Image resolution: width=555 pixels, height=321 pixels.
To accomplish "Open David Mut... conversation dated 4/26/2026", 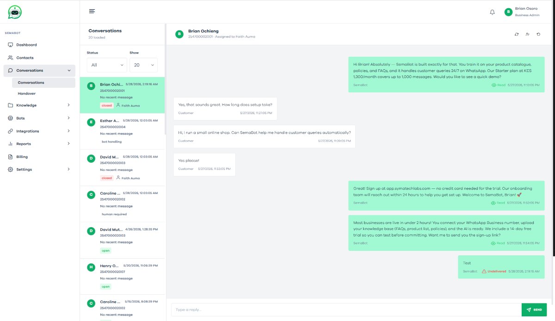I will (123, 240).
